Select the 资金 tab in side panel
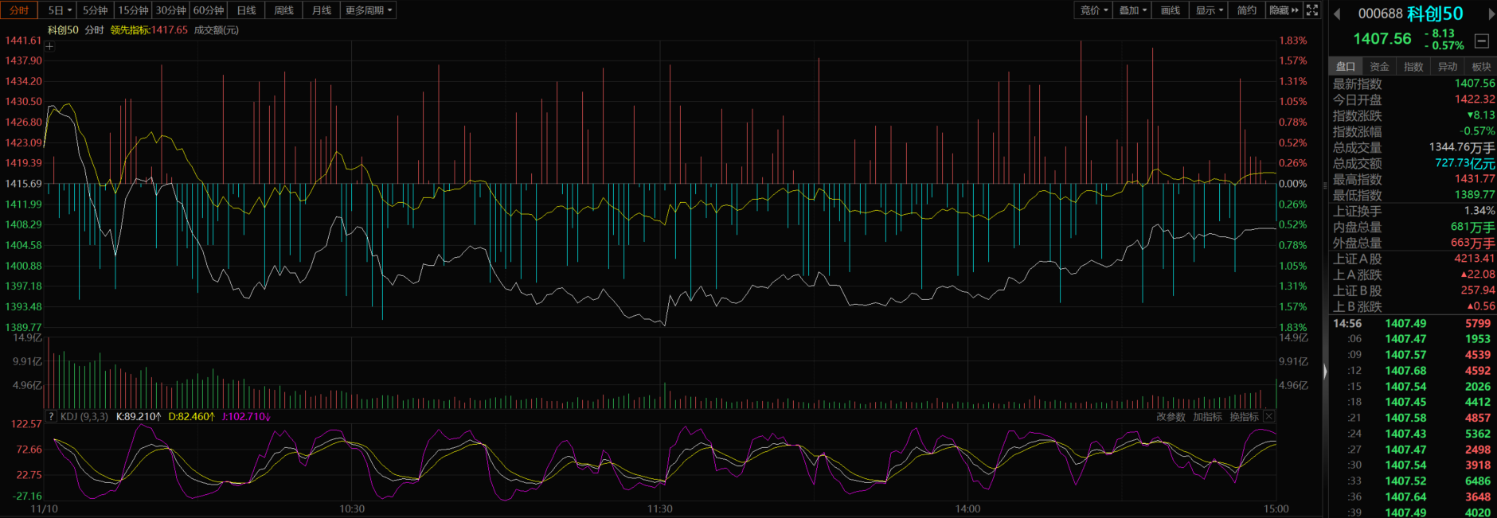The height and width of the screenshot is (518, 1497). tap(1379, 67)
